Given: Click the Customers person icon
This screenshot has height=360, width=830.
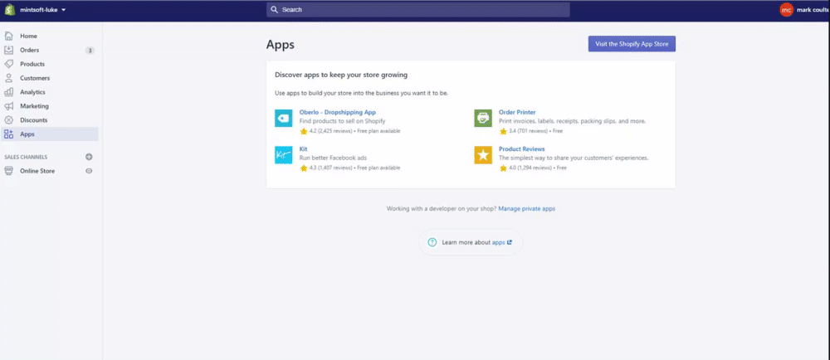Looking at the screenshot, I should tap(8, 78).
